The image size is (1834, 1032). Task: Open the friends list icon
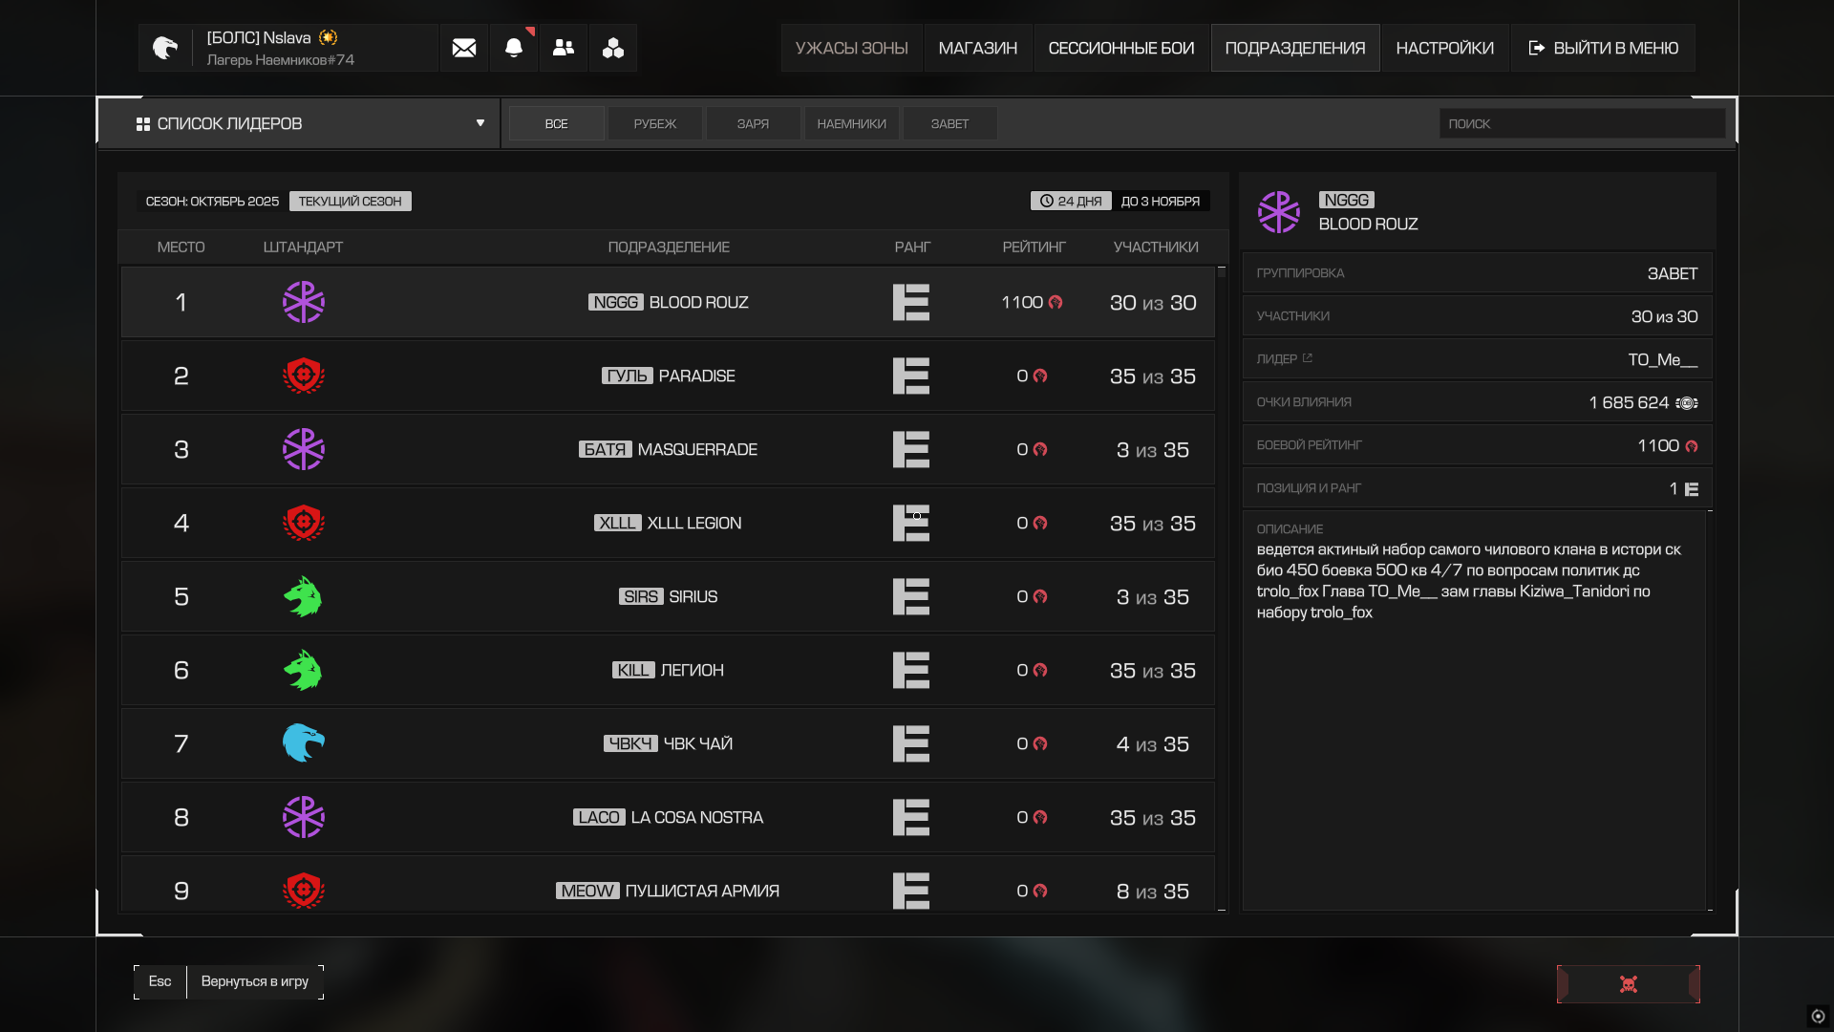(564, 48)
